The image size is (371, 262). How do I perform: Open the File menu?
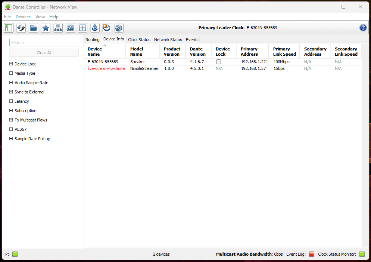click(7, 17)
